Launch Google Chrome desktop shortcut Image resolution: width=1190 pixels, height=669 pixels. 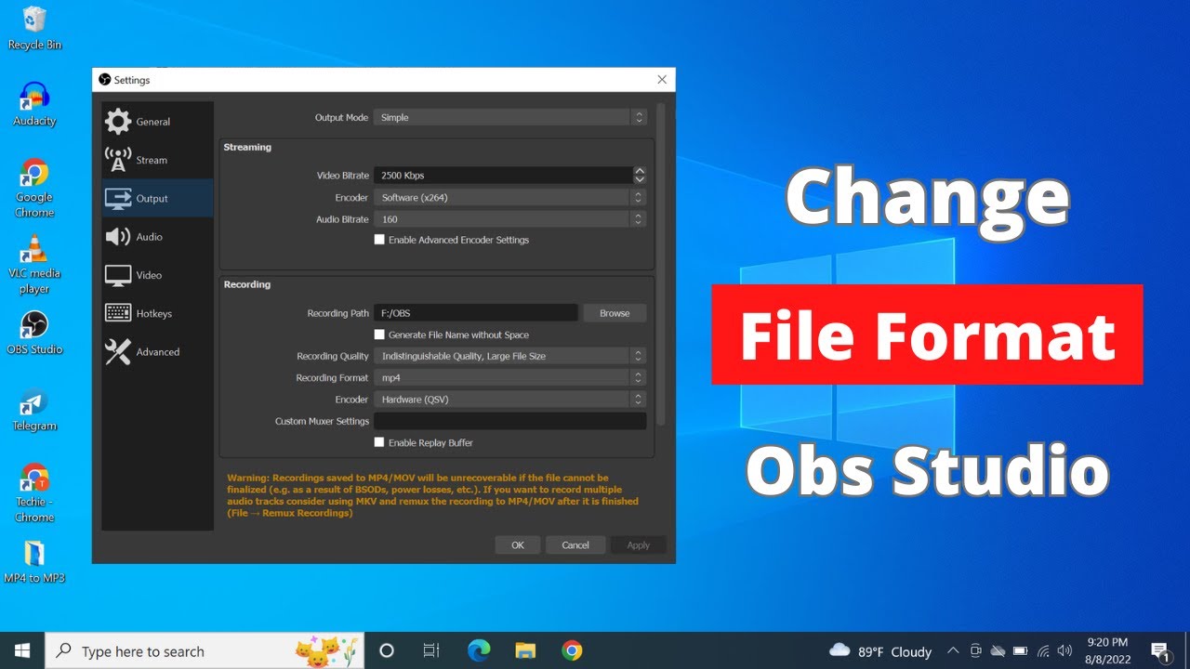coord(34,188)
